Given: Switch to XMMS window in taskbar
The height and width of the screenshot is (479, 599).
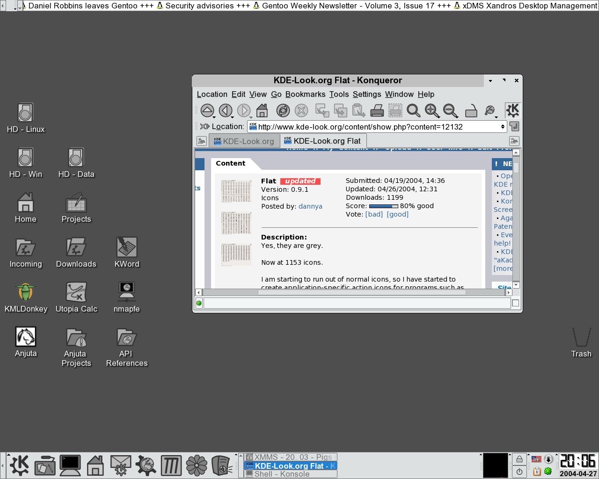Looking at the screenshot, I should point(291,457).
